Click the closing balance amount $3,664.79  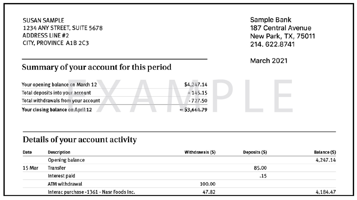(x=194, y=110)
